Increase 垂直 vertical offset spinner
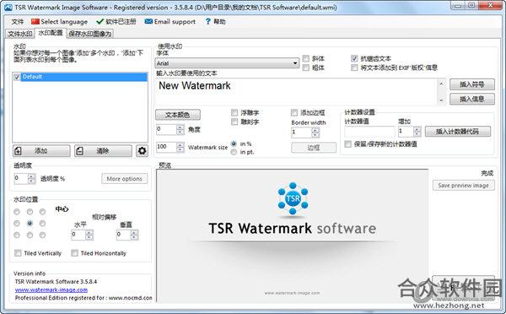Image resolution: width=506 pixels, height=314 pixels. 134,232
